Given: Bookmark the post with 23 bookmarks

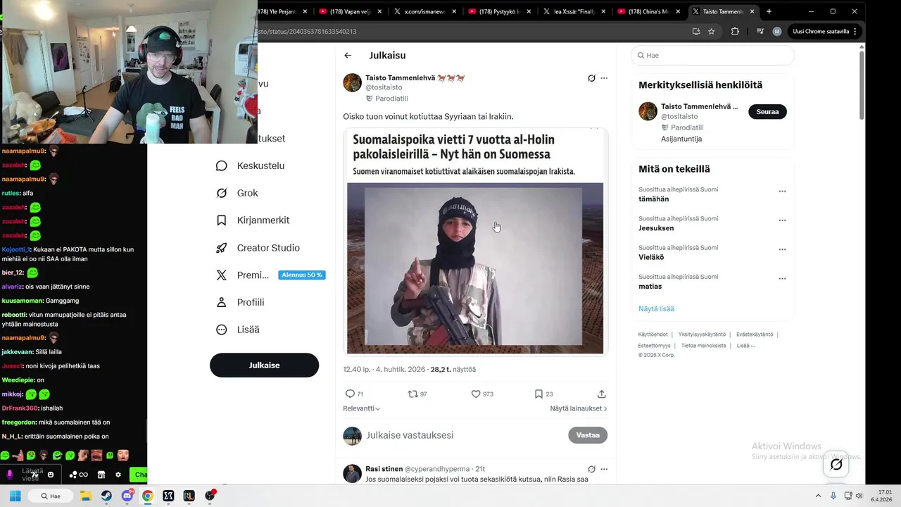Looking at the screenshot, I should click(x=538, y=394).
